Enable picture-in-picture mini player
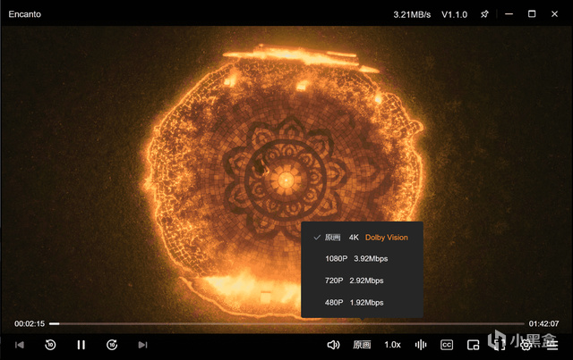Viewport: 573px width, 360px height. [x=474, y=345]
